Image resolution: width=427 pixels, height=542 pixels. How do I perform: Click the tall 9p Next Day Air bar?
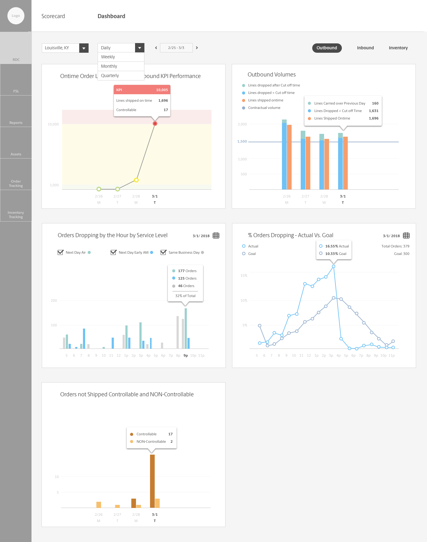[x=186, y=328]
